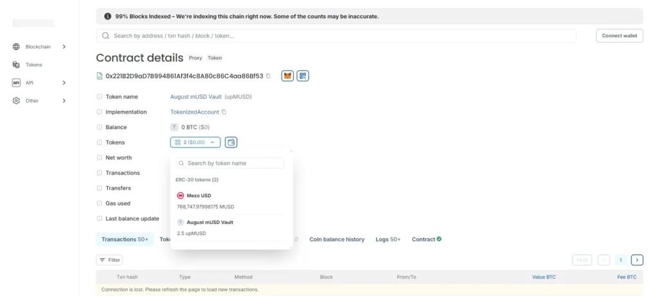This screenshot has width=658, height=296.
Task: Sort by Value BTC column header
Action: [544, 277]
